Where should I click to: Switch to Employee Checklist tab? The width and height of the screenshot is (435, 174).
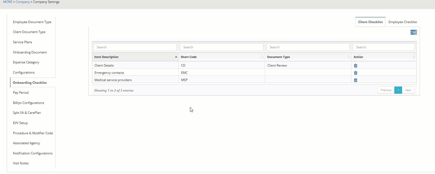coord(402,22)
